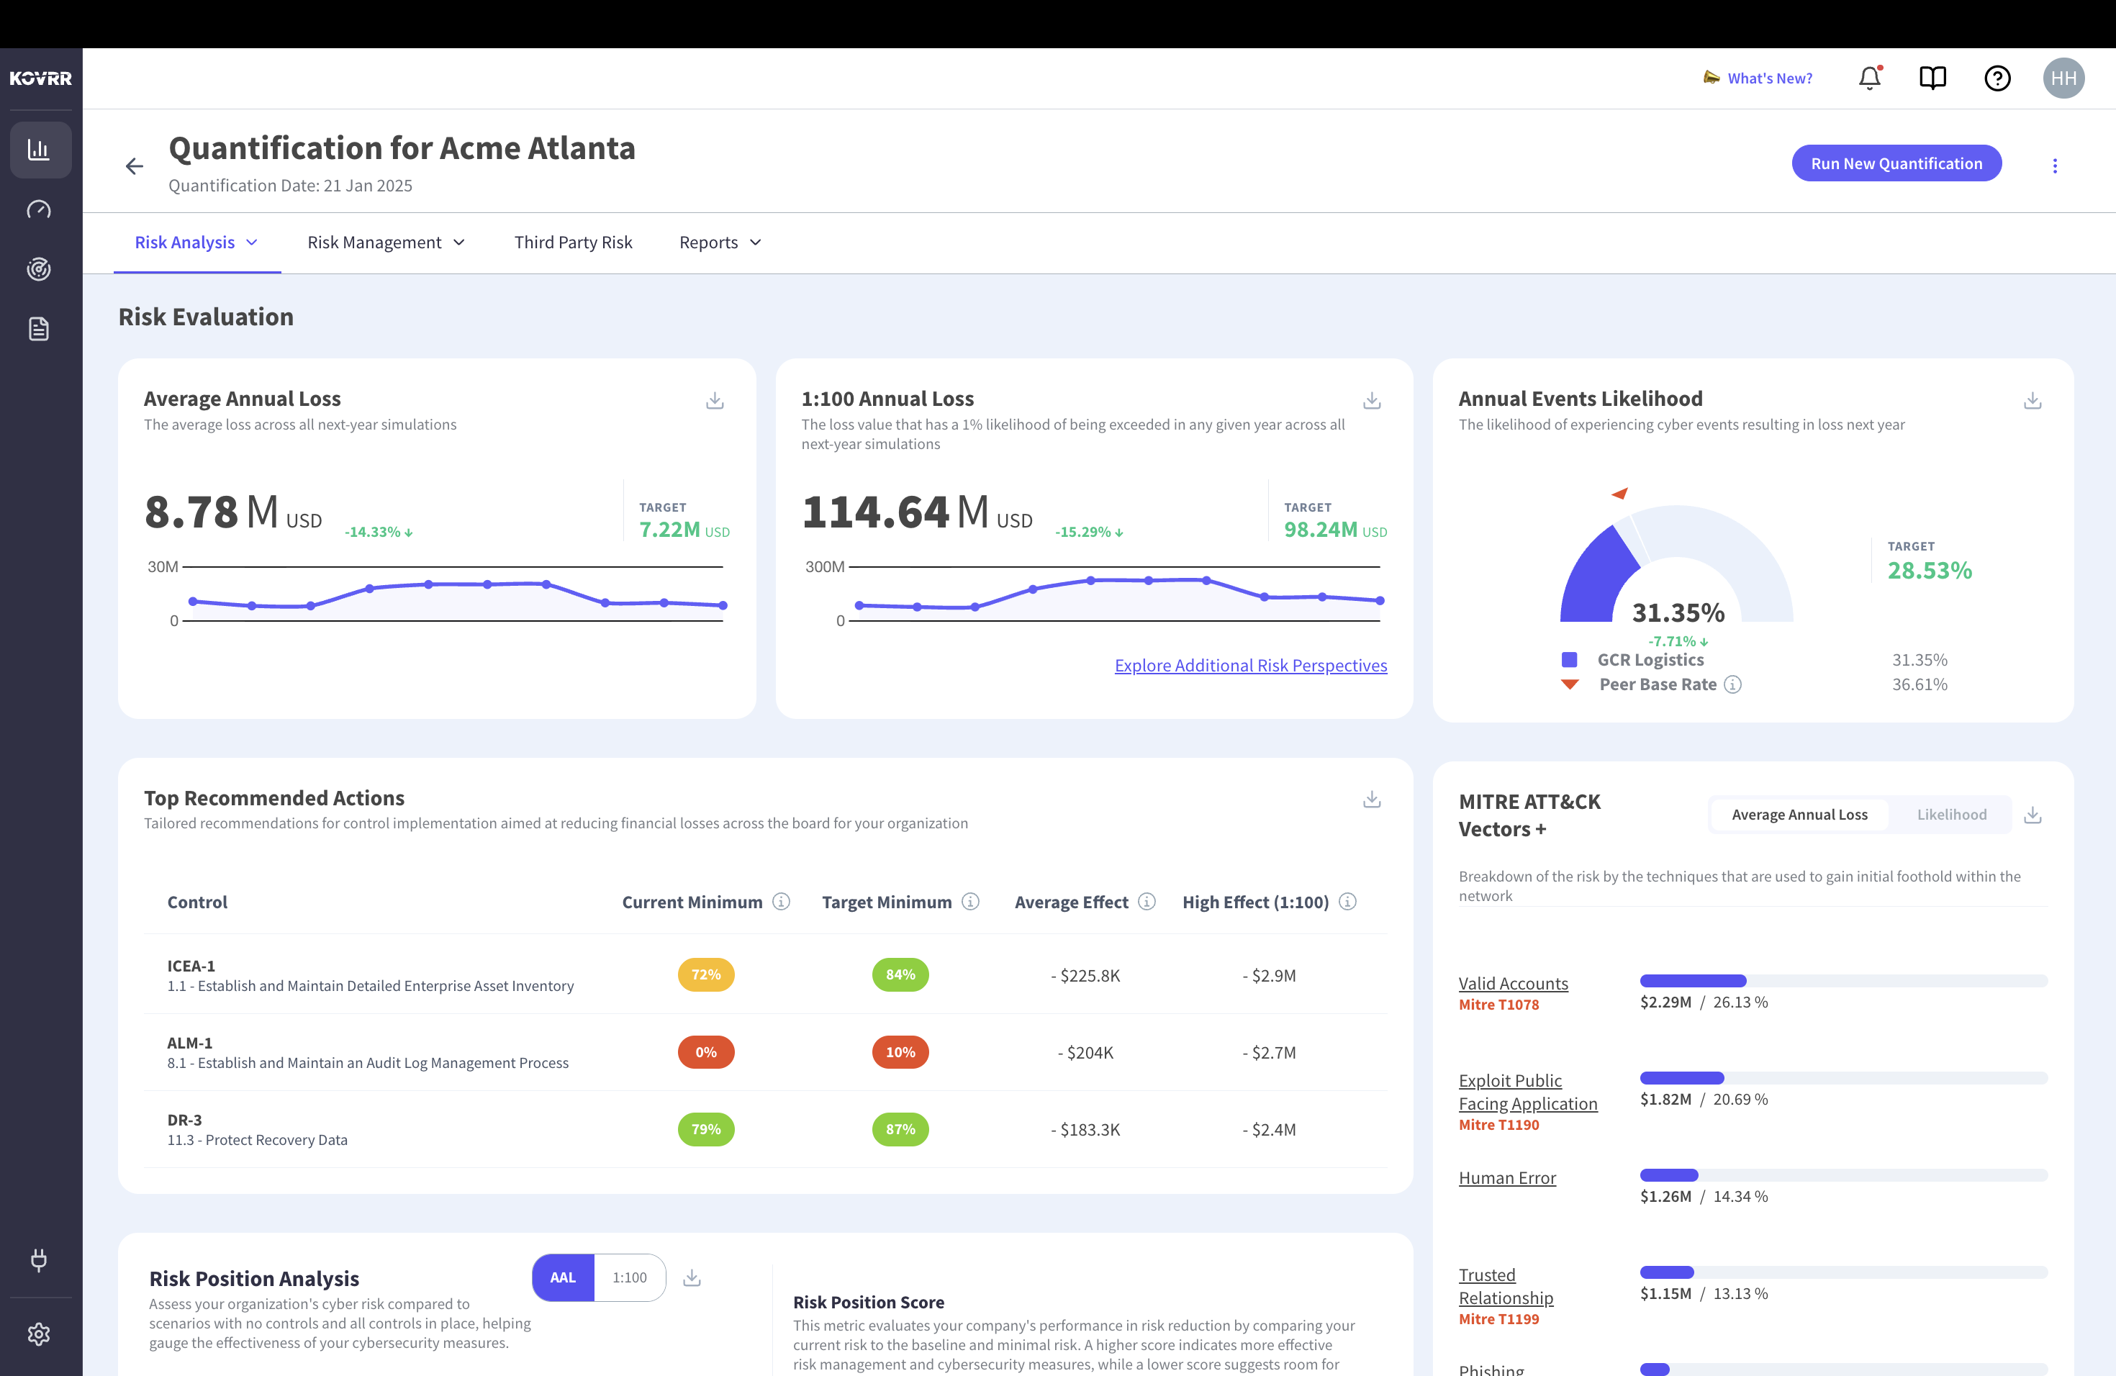Viewport: 2116px width, 1376px height.
Task: Click the 0% current minimum badge
Action: (706, 1051)
